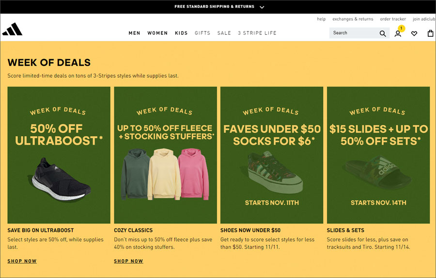Screen dimensions: 436x278
Task: Open the Faves Under $50 deal tile
Action: pyautogui.click(x=272, y=155)
